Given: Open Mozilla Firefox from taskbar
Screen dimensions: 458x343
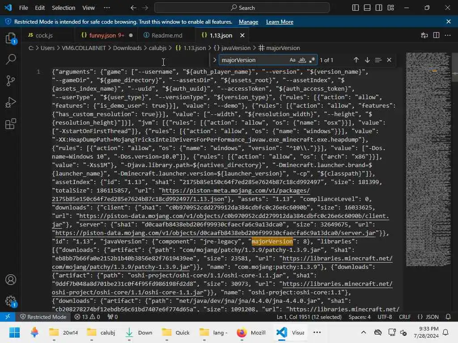Looking at the screenshot, I should (251, 332).
